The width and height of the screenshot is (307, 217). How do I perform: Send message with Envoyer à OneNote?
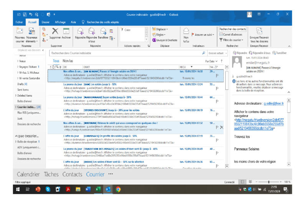tap(165, 40)
